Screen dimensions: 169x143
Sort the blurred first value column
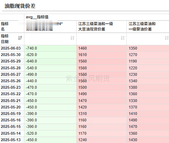[72, 38]
